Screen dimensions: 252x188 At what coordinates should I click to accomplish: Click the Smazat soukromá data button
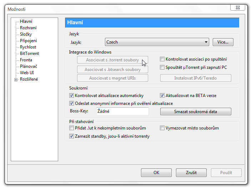pos(196,112)
